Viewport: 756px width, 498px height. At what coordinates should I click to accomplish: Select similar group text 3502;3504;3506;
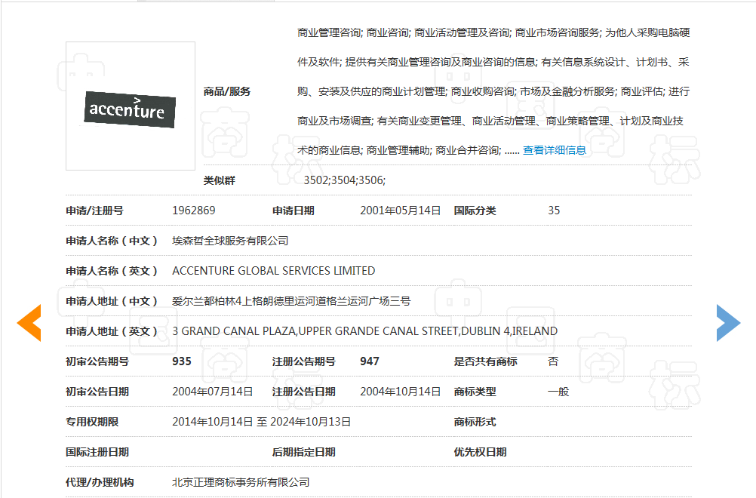pyautogui.click(x=345, y=180)
